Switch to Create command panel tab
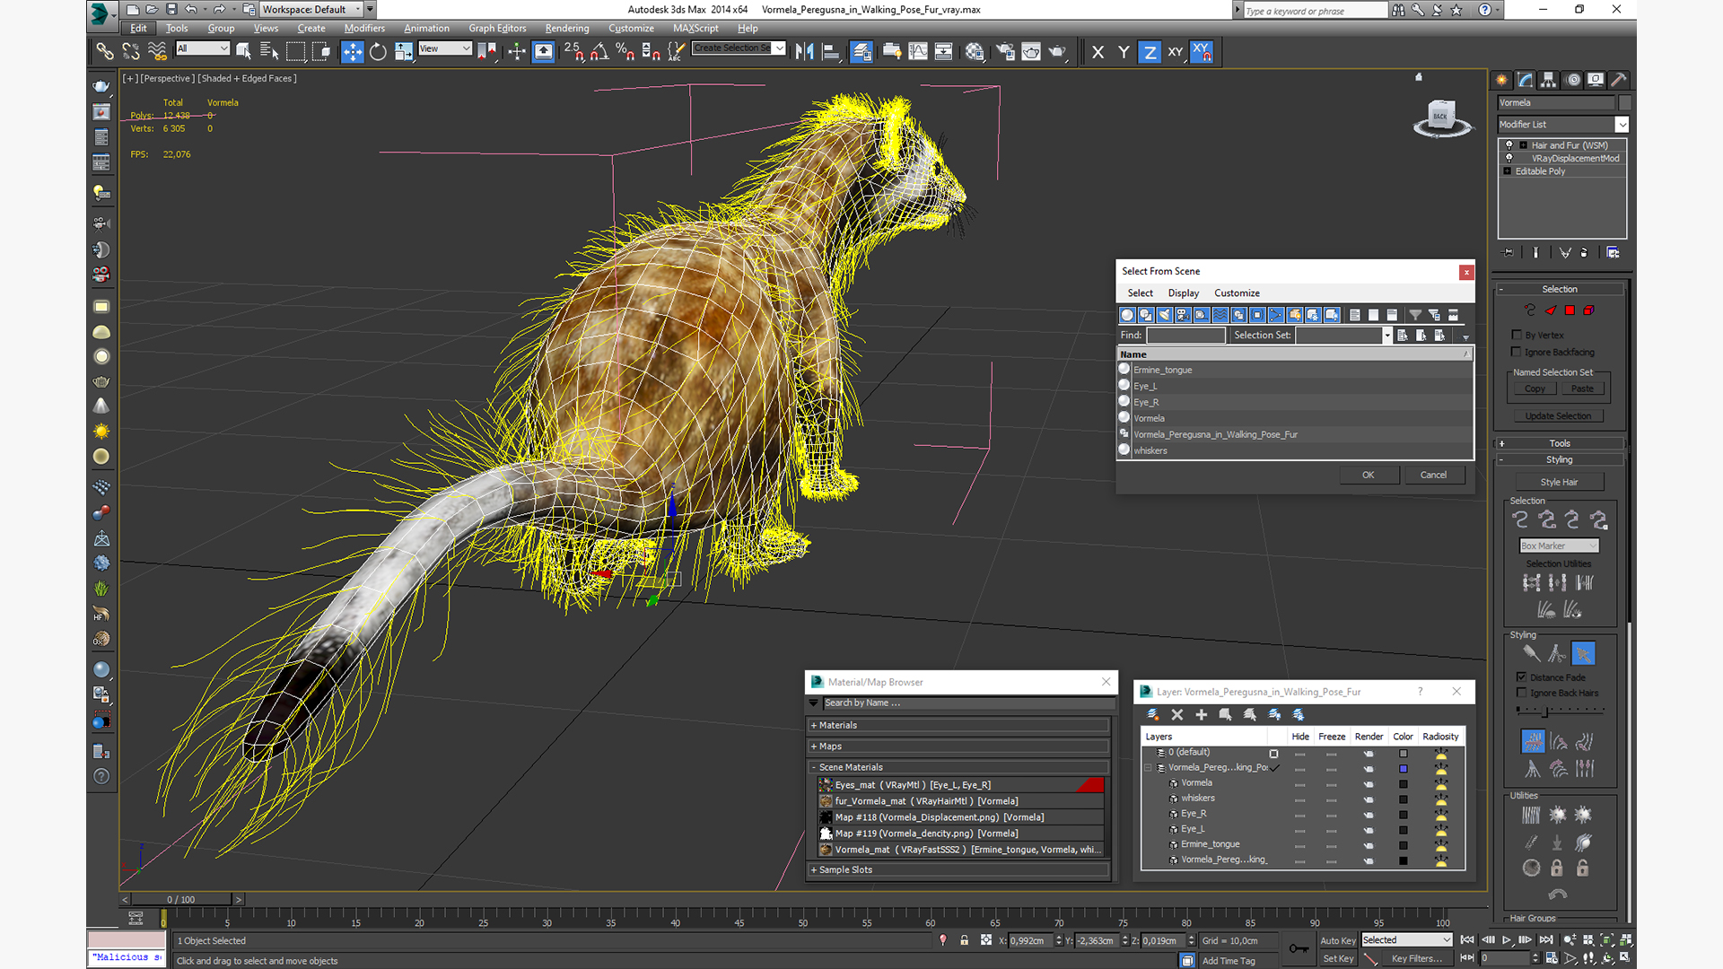1723x969 pixels. 1502,80
